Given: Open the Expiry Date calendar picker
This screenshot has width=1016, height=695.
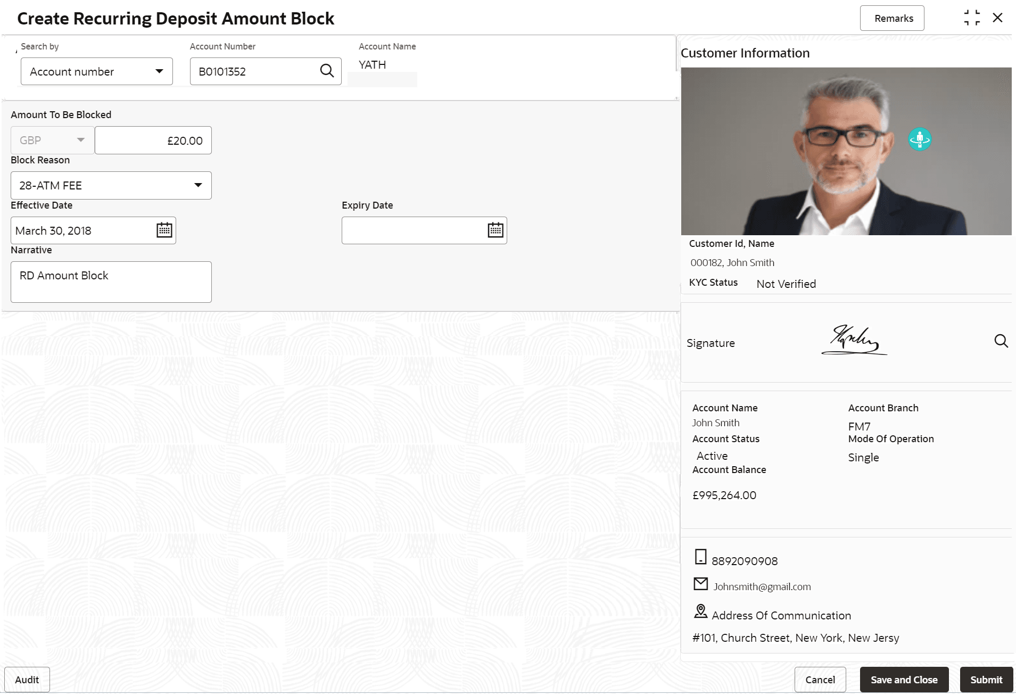Looking at the screenshot, I should [x=495, y=230].
